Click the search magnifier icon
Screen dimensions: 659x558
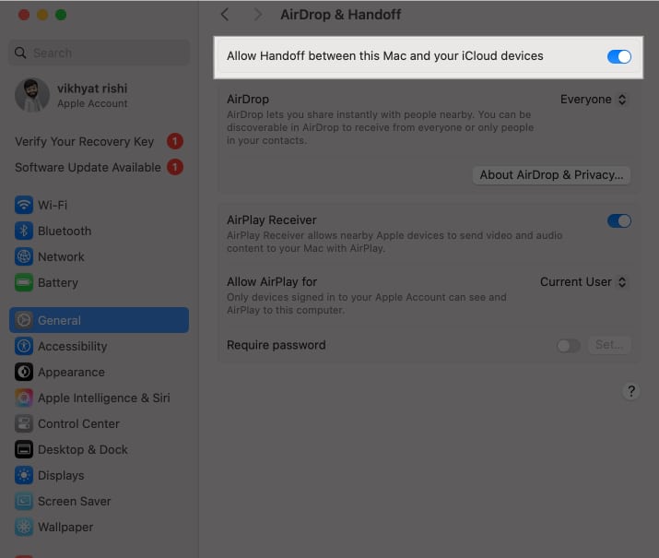(20, 53)
